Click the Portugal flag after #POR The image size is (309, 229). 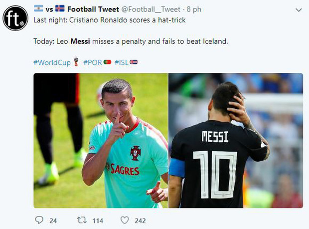point(107,62)
